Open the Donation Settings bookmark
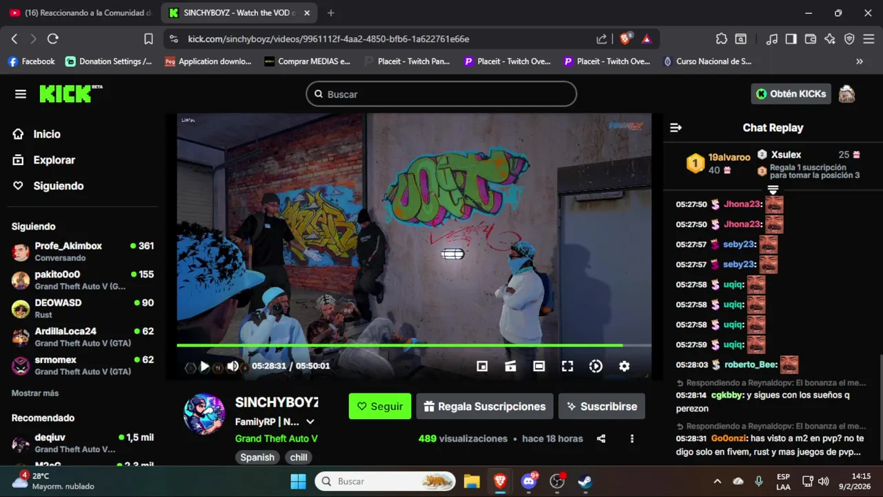 tap(109, 61)
